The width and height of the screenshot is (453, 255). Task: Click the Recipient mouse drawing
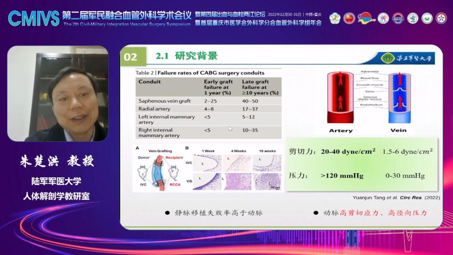point(174,172)
